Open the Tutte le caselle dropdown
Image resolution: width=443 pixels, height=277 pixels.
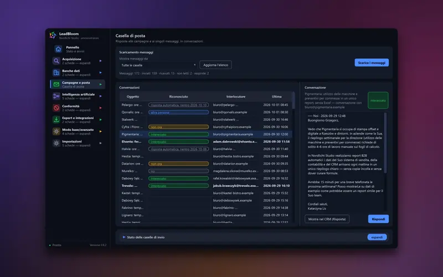pyautogui.click(x=158, y=65)
